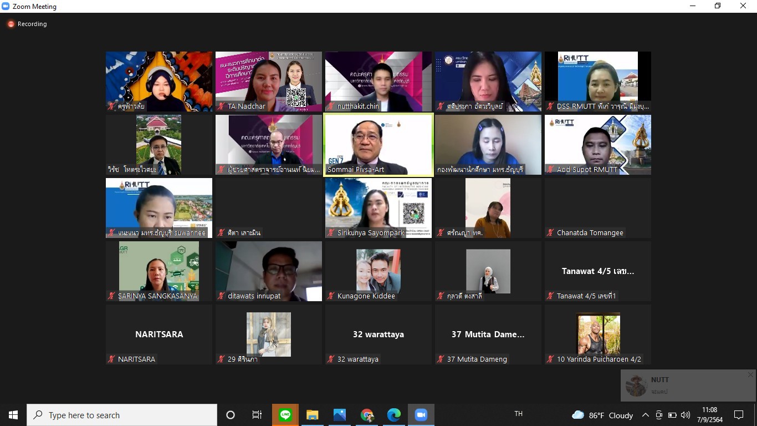Open the 86°F Cloudy weather widget
Screen dimensions: 757x426
pyautogui.click(x=602, y=415)
